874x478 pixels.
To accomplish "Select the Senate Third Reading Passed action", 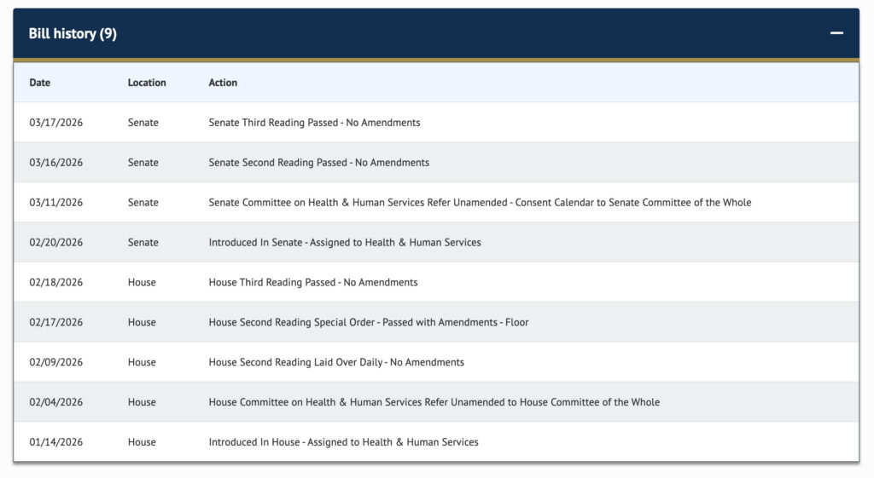I will pyautogui.click(x=314, y=123).
